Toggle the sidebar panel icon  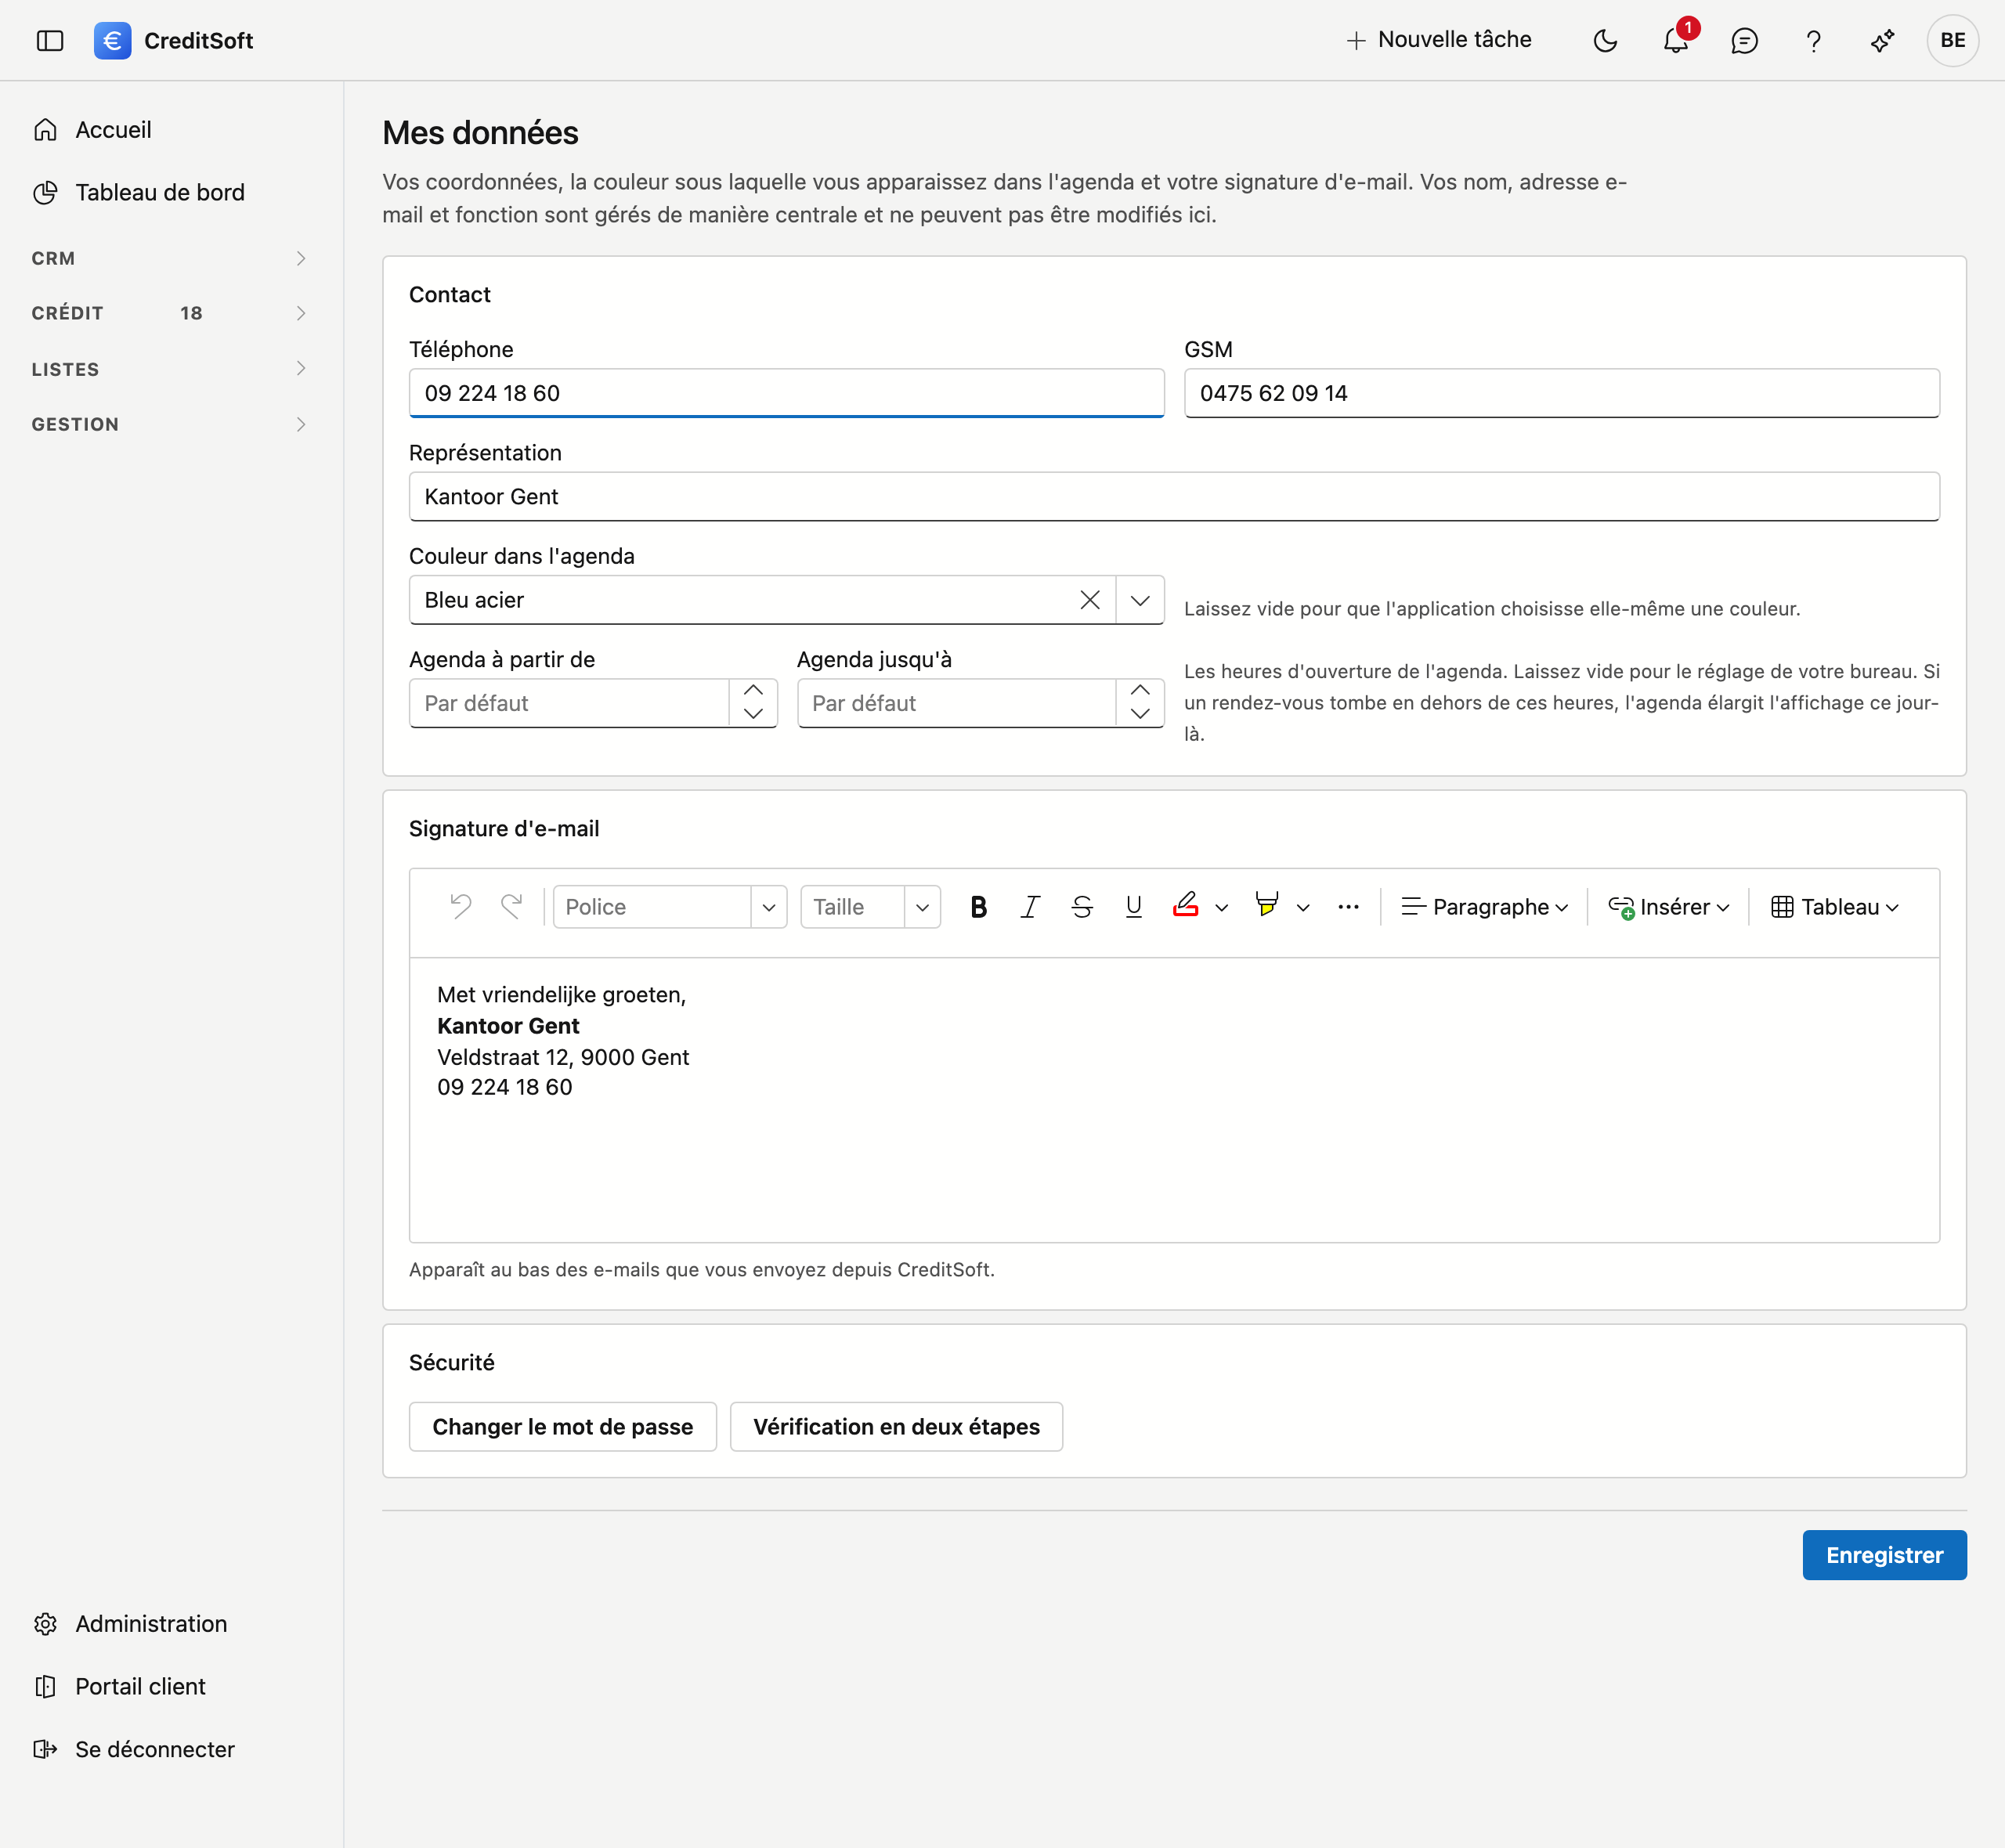(x=50, y=41)
